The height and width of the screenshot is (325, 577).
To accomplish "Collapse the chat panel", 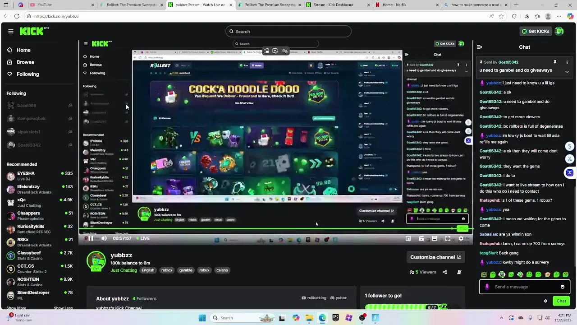I will click(479, 47).
